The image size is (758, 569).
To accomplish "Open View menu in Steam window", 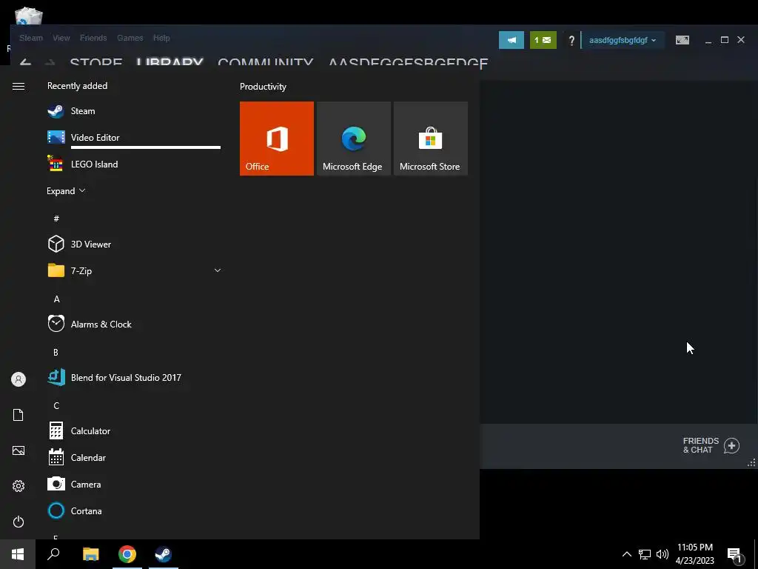I will coord(61,38).
